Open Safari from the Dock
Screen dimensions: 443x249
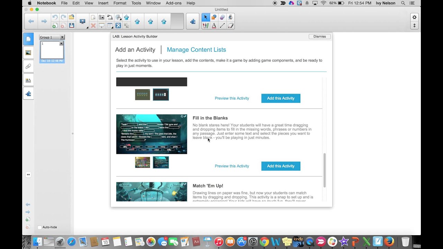coord(71,241)
